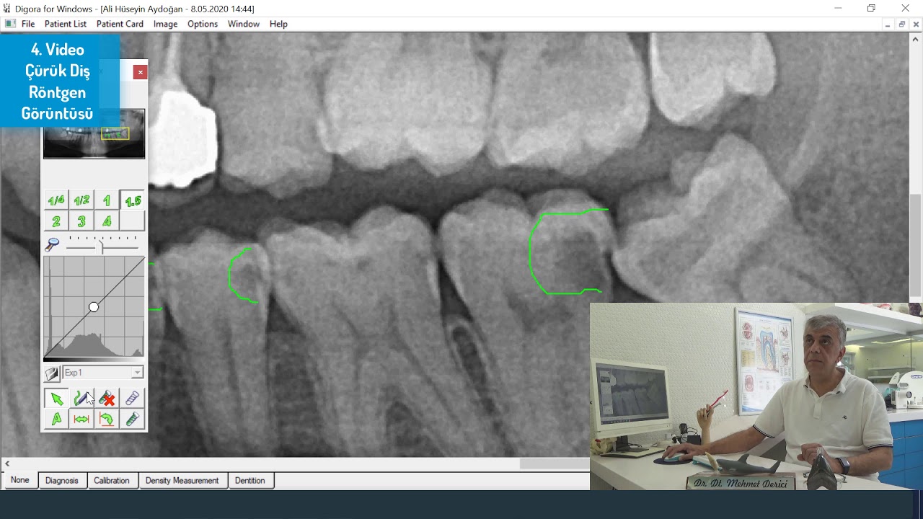The height and width of the screenshot is (519, 923).
Task: Open the Patient Card menu
Action: pyautogui.click(x=120, y=24)
